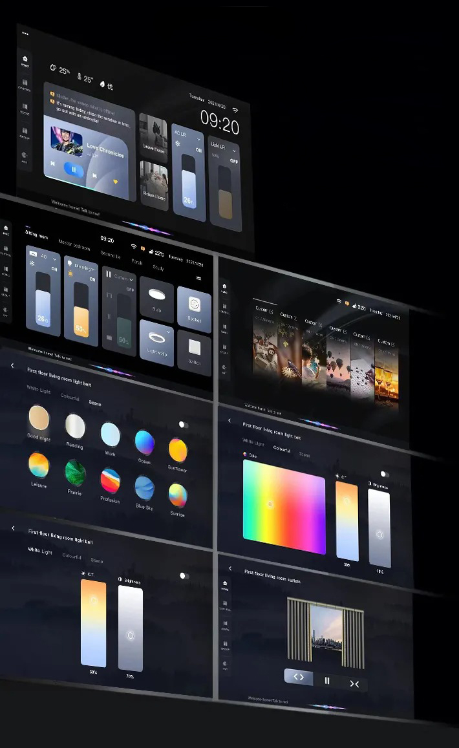
Task: Toggle the Scene panel power switch
Action: (x=183, y=424)
